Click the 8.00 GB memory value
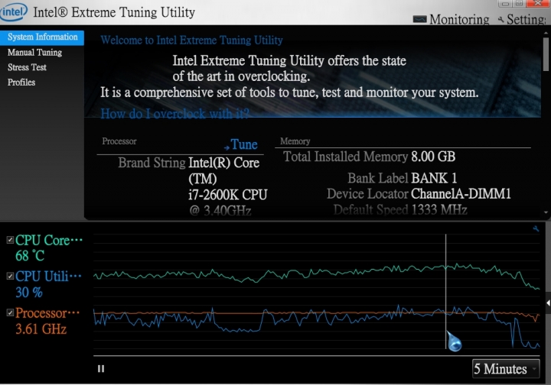This screenshot has height=385, width=551. (433, 157)
